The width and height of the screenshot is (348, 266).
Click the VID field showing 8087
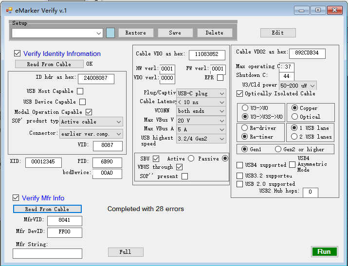click(x=108, y=146)
